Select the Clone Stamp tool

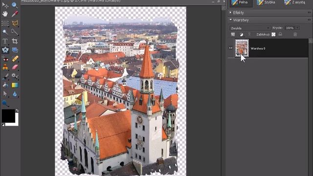tap(5, 67)
